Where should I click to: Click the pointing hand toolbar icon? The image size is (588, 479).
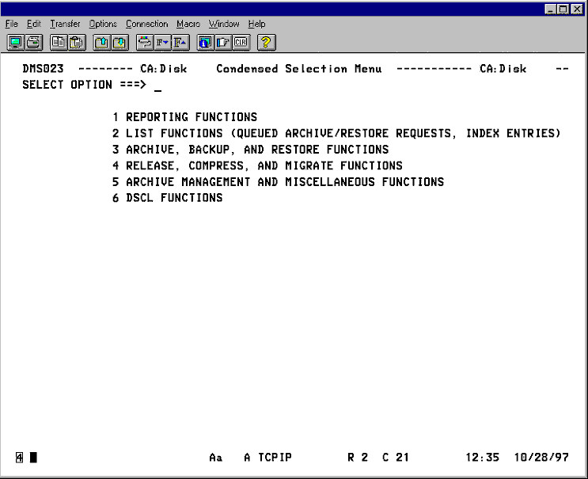coord(223,43)
